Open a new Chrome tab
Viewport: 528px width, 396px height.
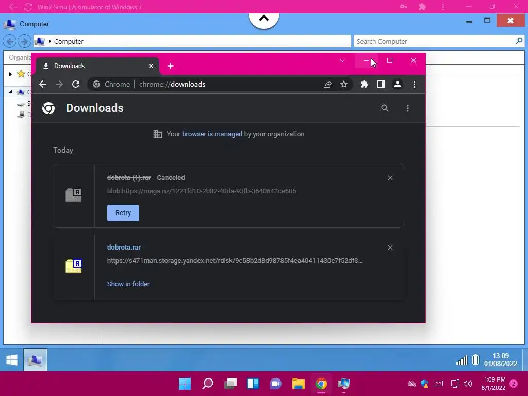[x=170, y=66]
